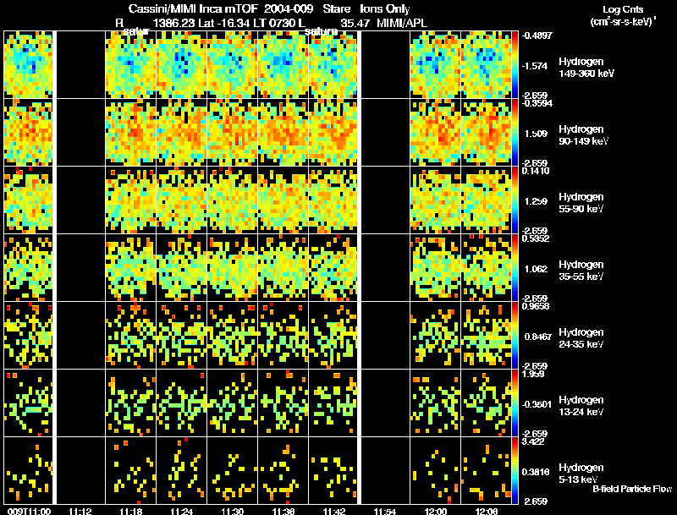677x515 pixels.
Task: Click the '11:12' time axis label
Action: 80,511
